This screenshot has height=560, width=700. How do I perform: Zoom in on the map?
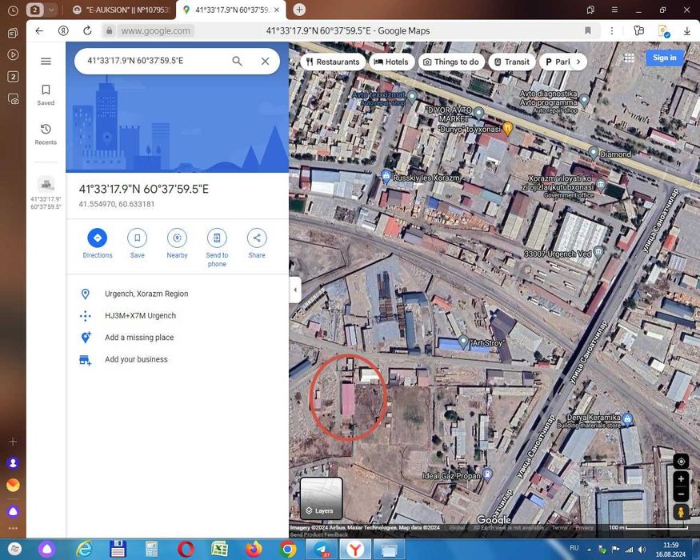[x=681, y=479]
